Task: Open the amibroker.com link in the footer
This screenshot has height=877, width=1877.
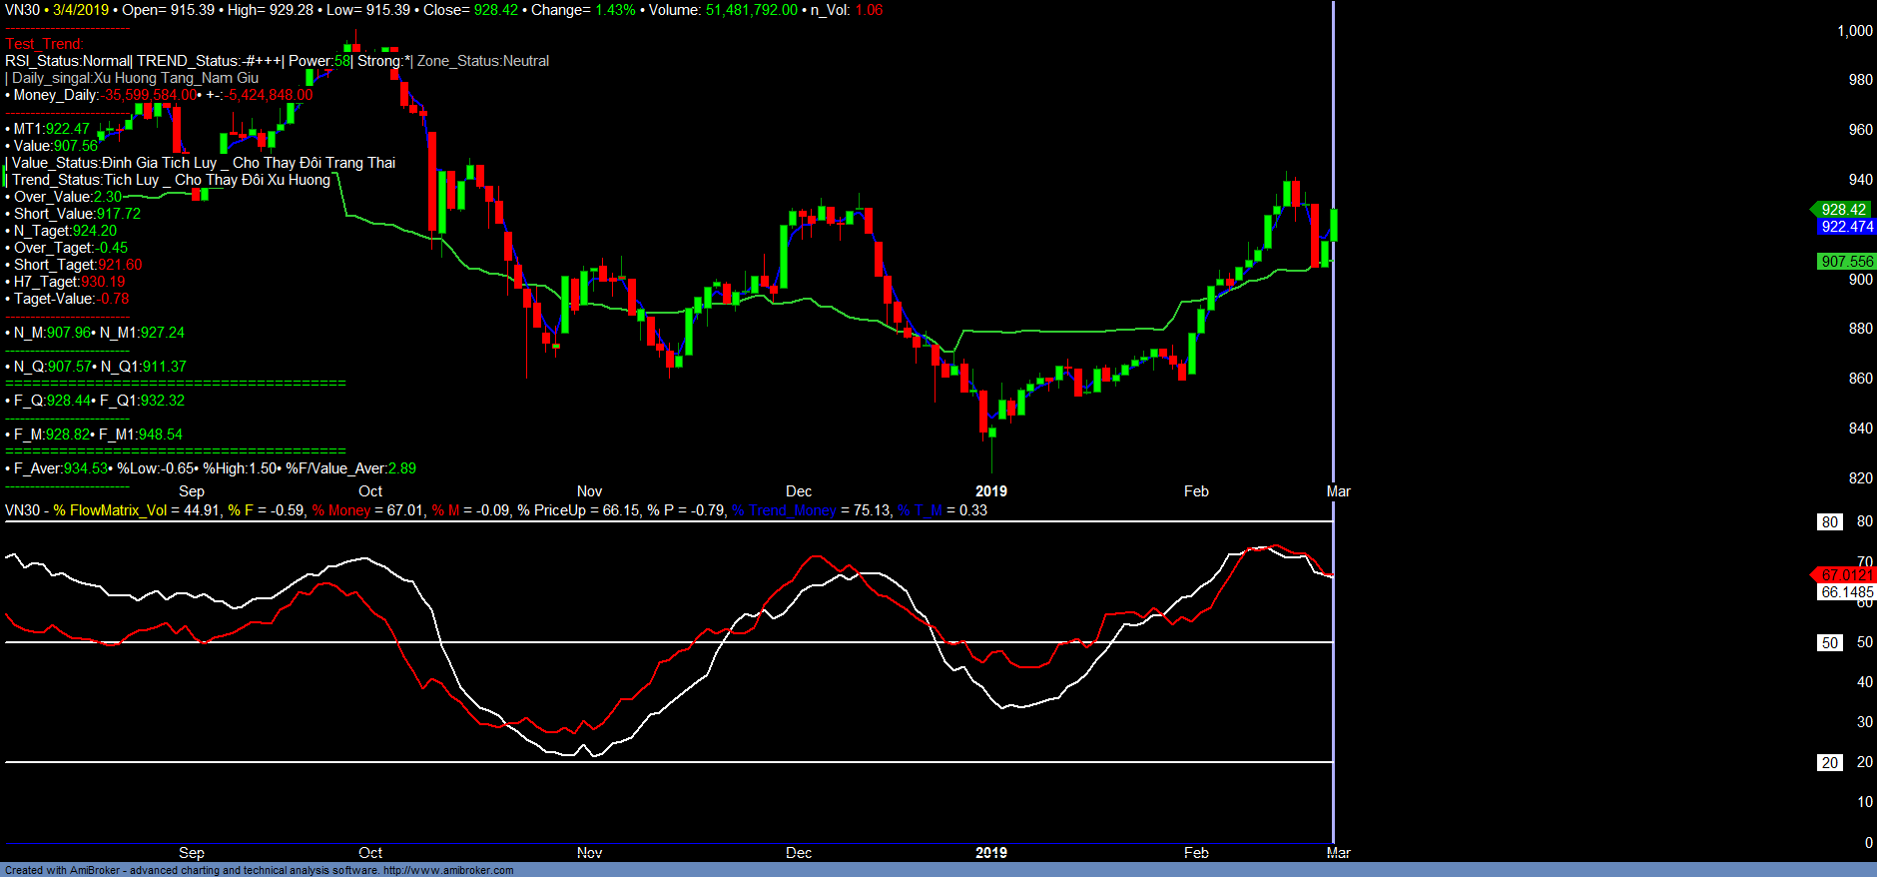Action: (448, 870)
